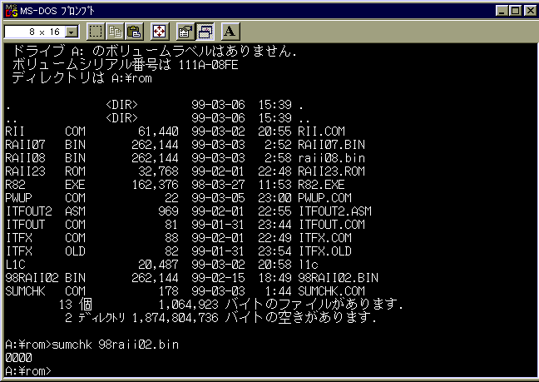539x382 pixels.
Task: Click the total size 1,064,923 bytes
Action: click(x=188, y=305)
